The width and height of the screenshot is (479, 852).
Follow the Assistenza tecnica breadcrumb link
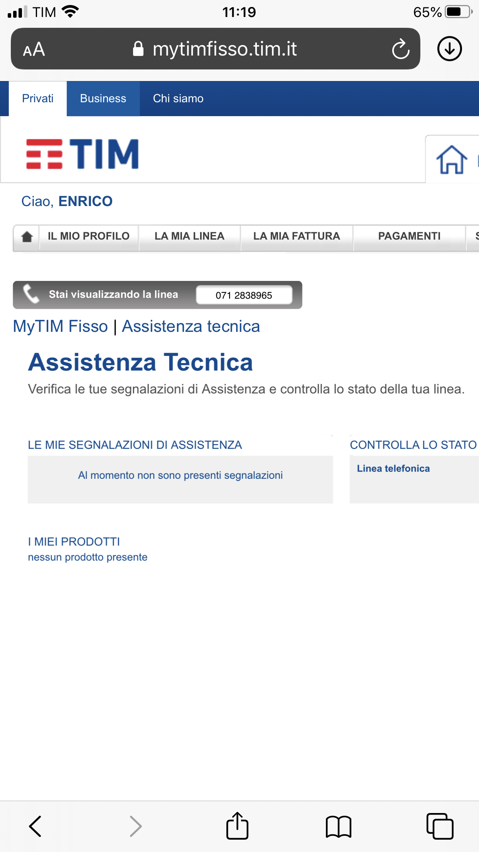pos(191,326)
